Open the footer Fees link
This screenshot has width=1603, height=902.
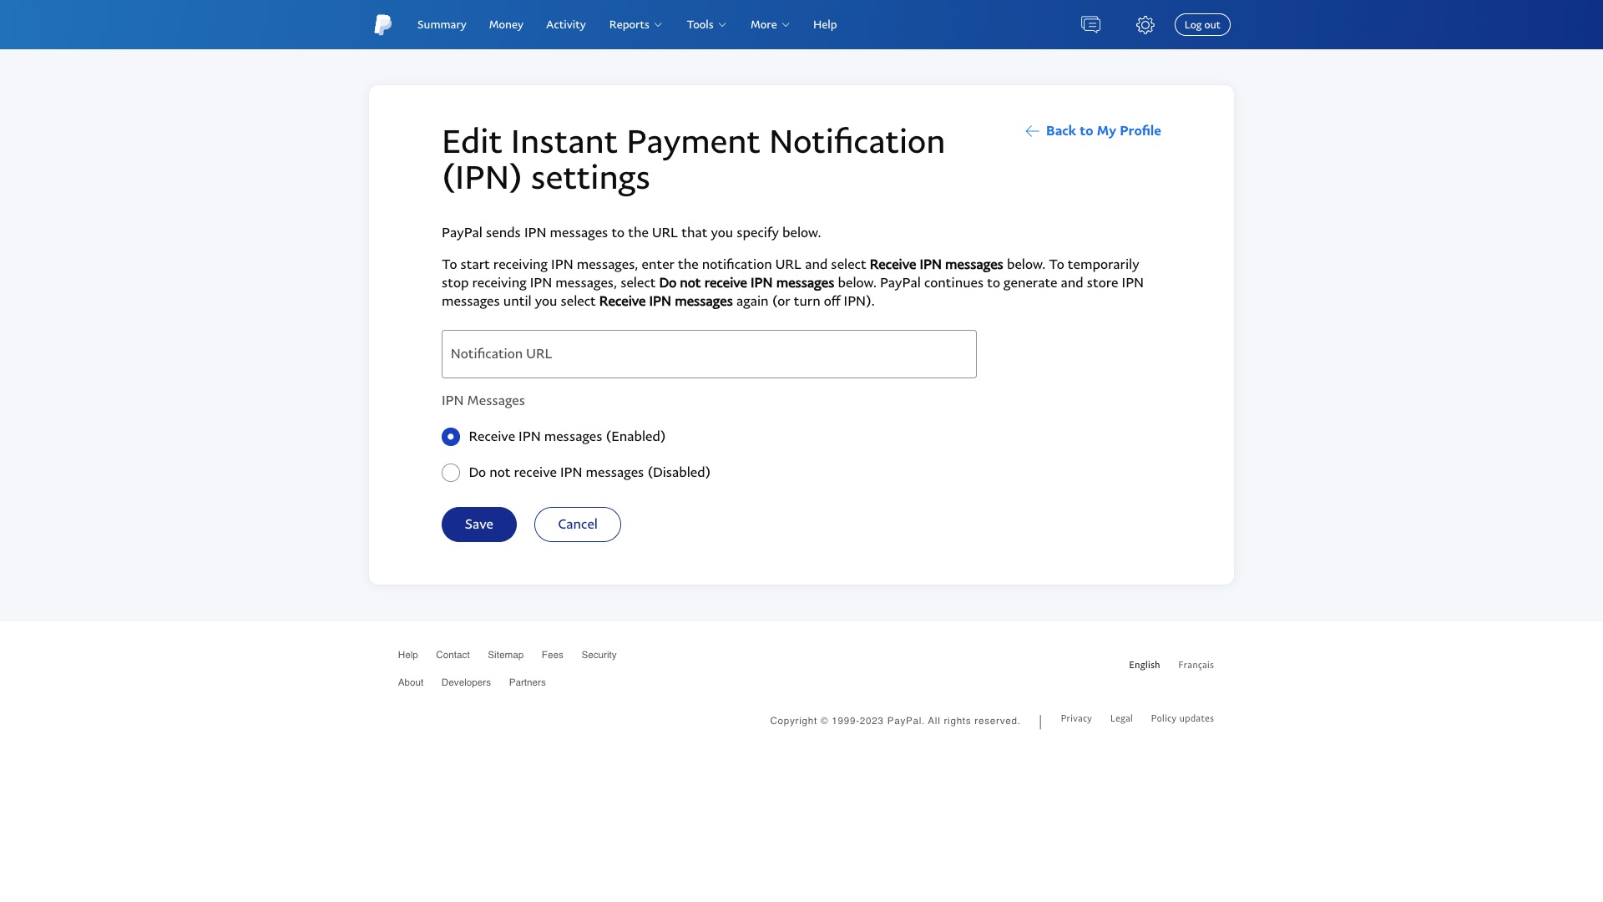click(553, 655)
